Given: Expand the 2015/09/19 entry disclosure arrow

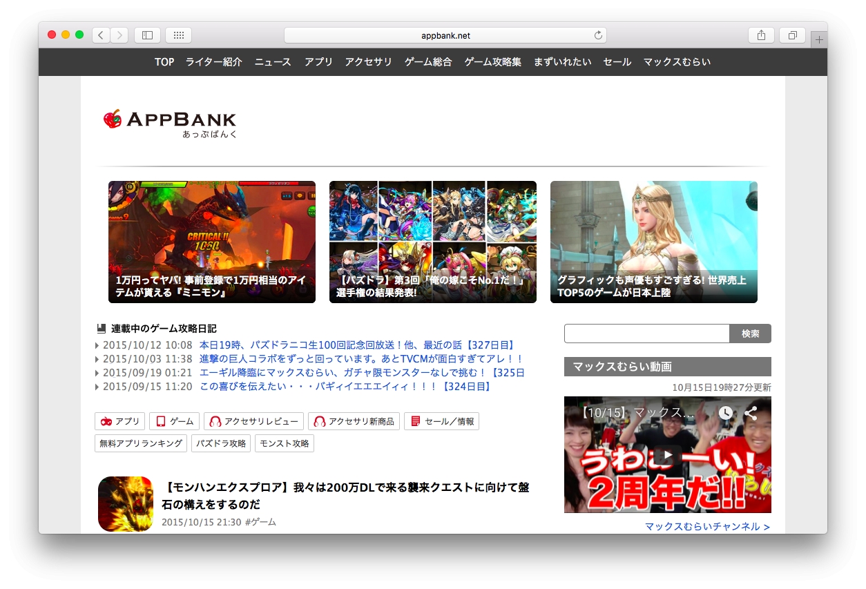Looking at the screenshot, I should click(x=97, y=372).
